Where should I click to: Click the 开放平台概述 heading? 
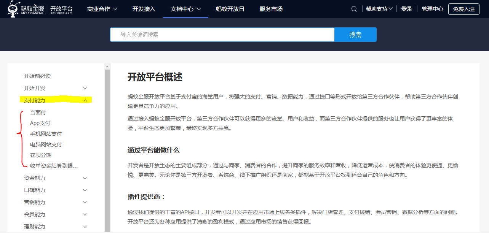(x=155, y=77)
